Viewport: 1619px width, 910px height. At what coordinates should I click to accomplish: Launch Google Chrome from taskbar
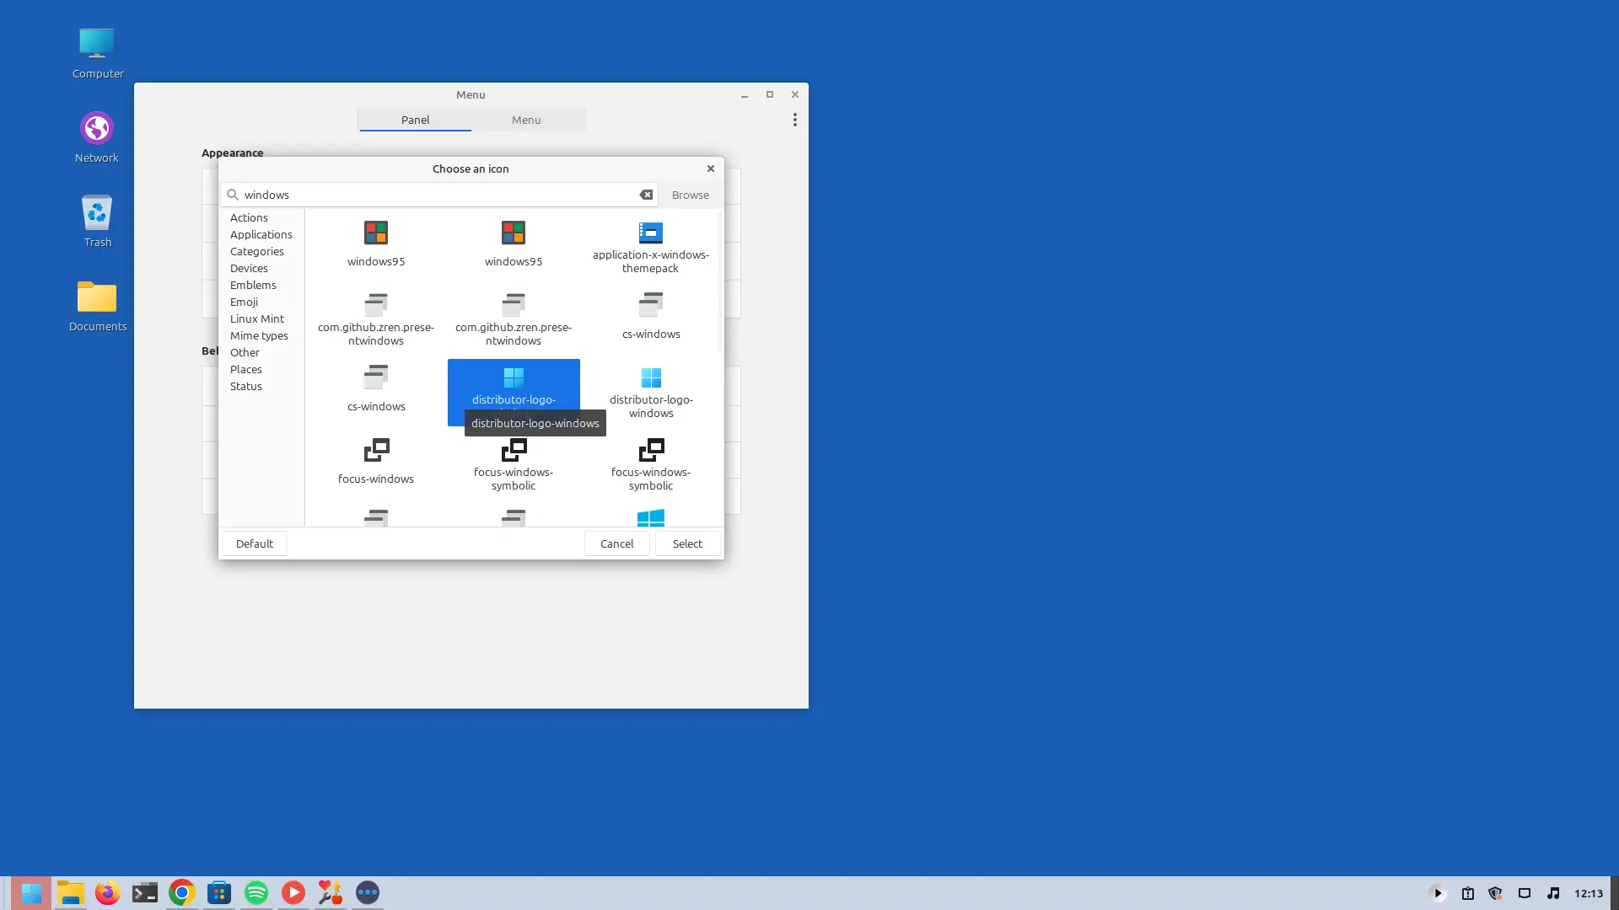click(182, 893)
